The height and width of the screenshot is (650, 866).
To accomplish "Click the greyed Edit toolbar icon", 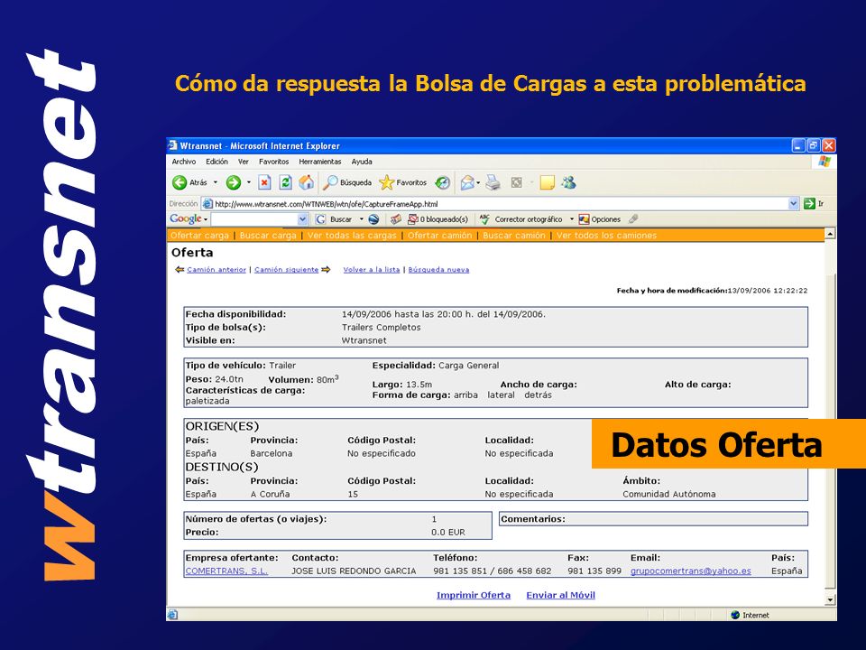I will [516, 182].
